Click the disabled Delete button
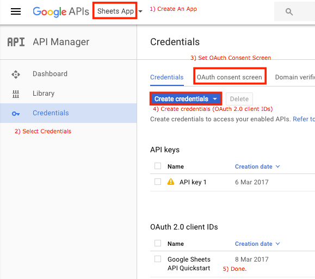The height and width of the screenshot is (279, 315). 239,99
